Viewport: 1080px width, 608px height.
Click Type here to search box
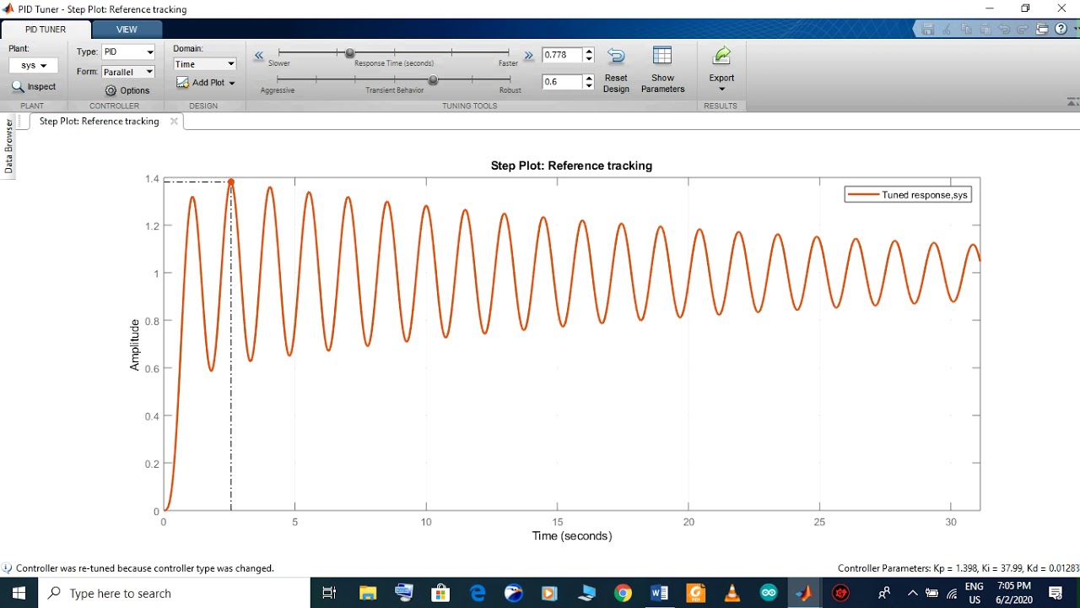click(174, 593)
